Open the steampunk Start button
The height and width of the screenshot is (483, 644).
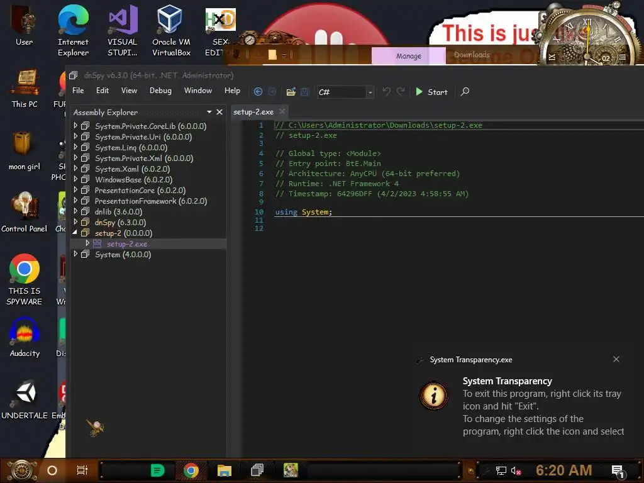coord(22,470)
